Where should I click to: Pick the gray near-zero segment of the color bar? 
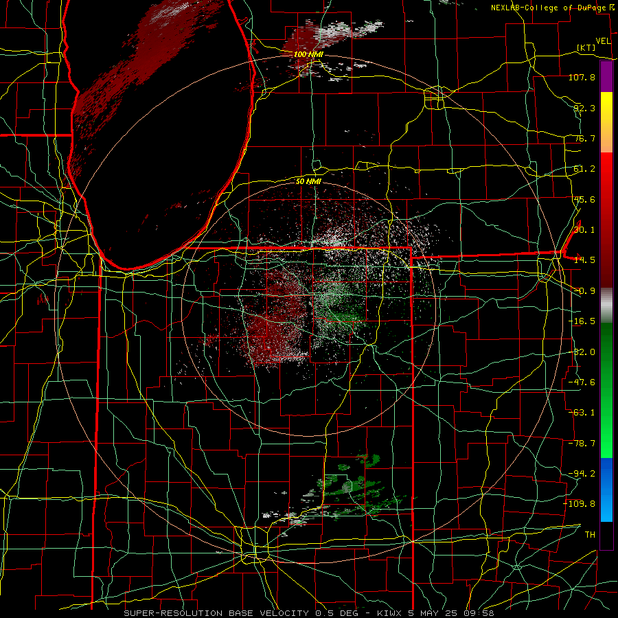tap(606, 306)
